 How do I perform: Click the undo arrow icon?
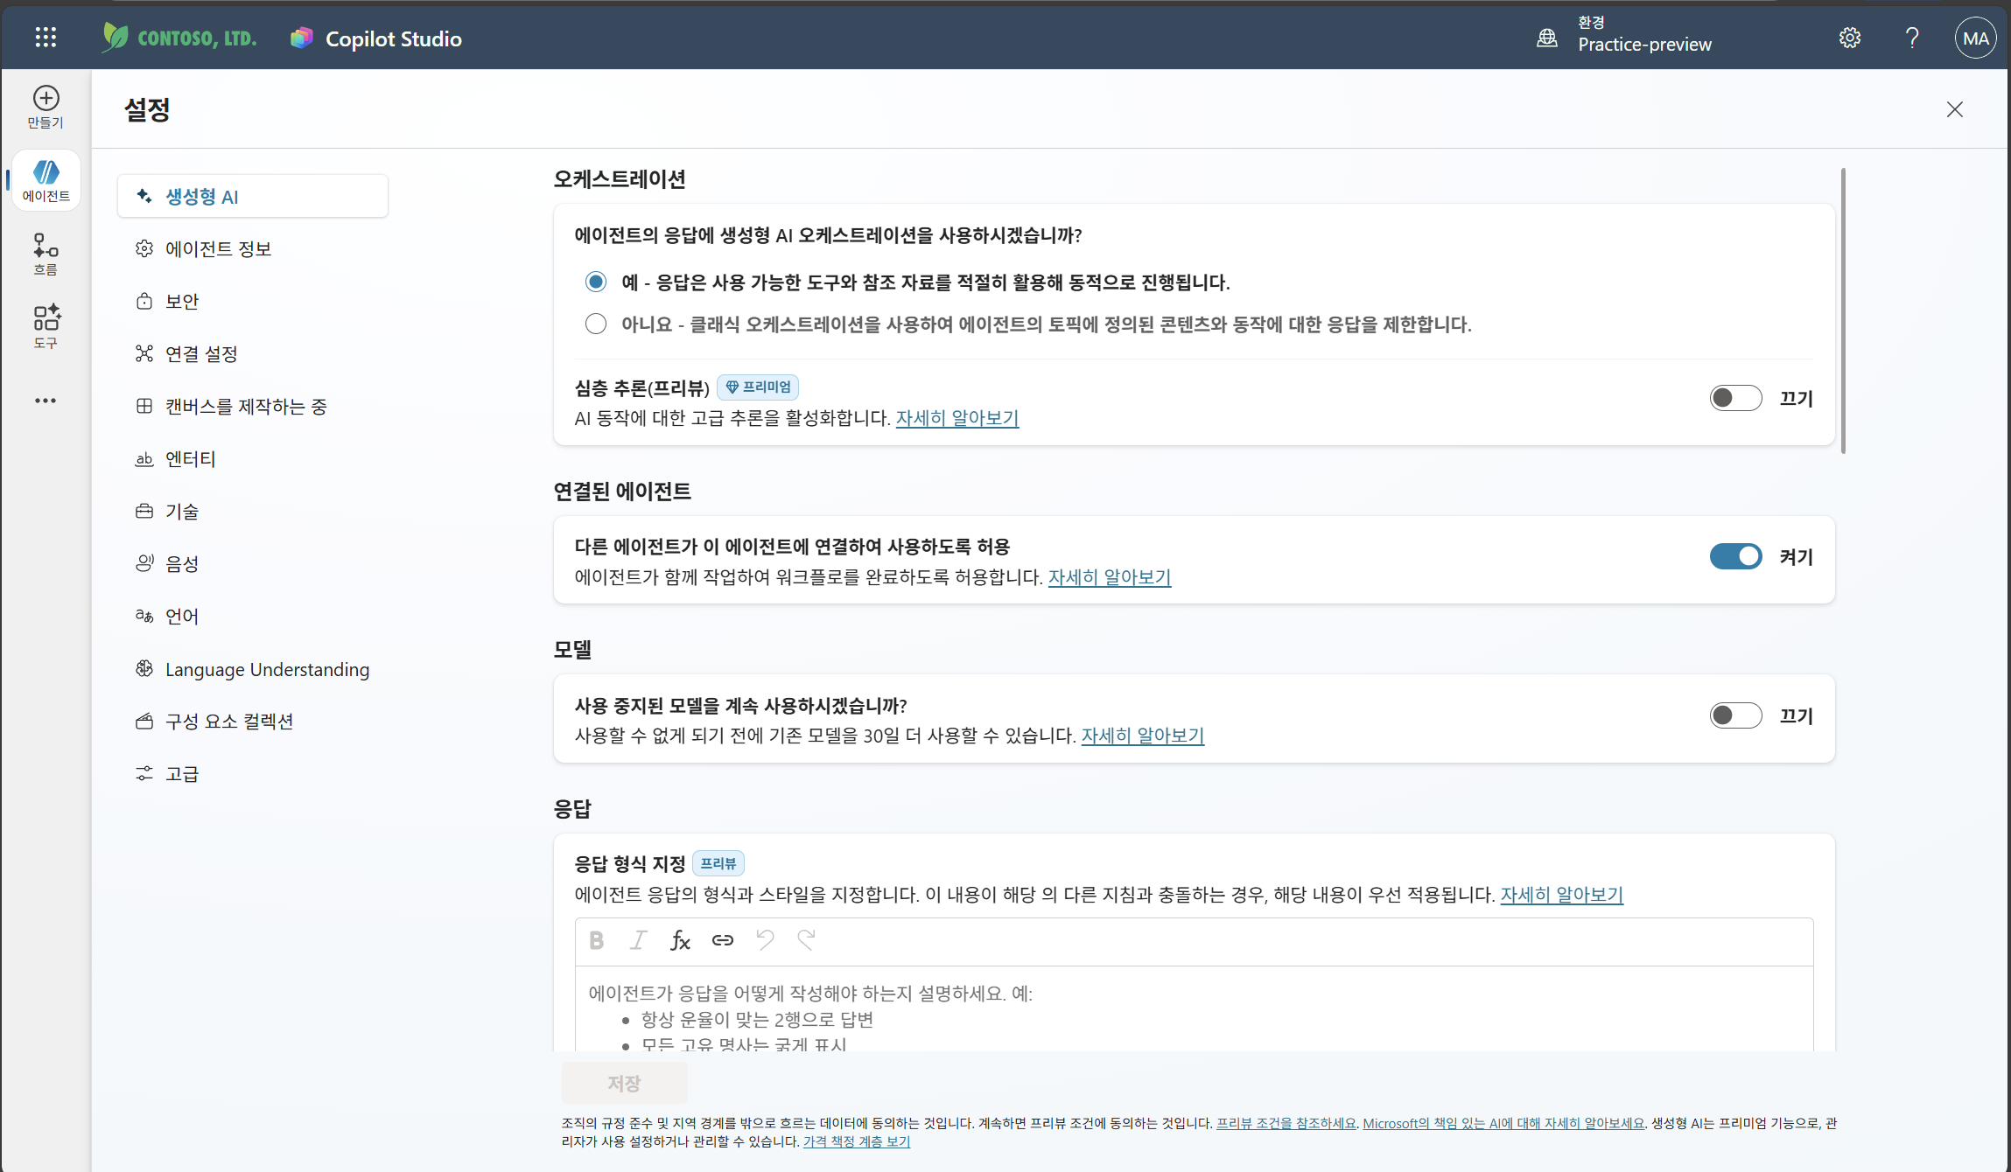(765, 940)
